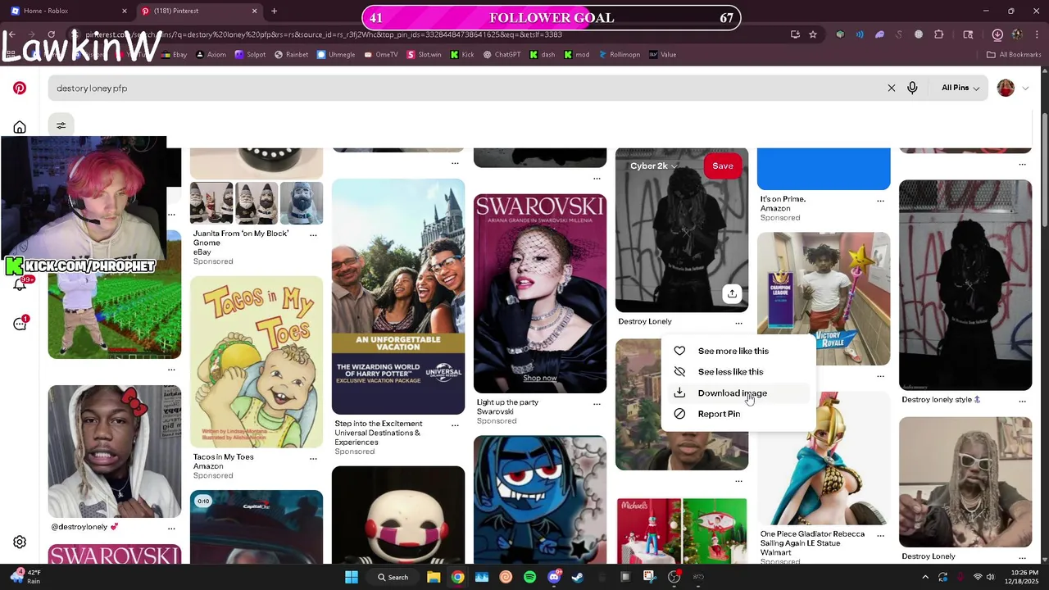The width and height of the screenshot is (1049, 590).
Task: Open OBS Studio from the taskbar
Action: [674, 577]
